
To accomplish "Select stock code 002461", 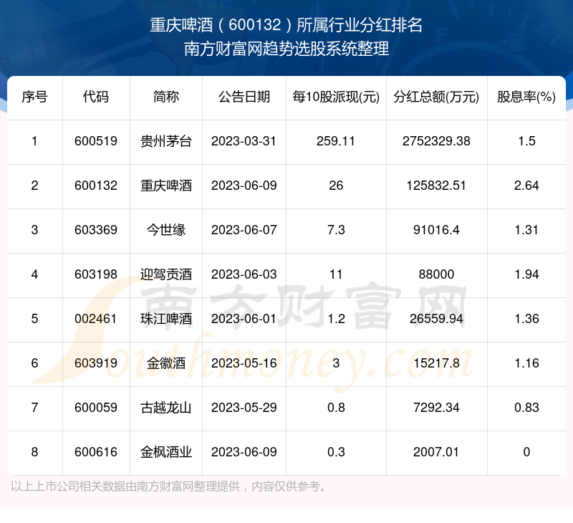I will pyautogui.click(x=95, y=319).
